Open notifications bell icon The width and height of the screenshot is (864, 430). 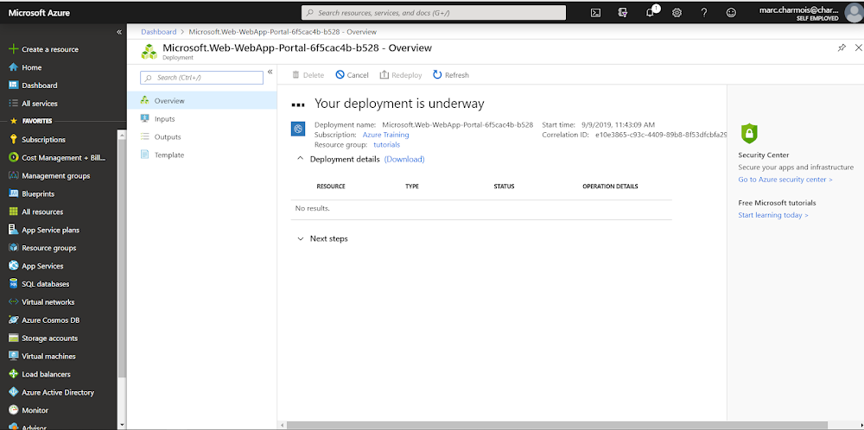651,12
